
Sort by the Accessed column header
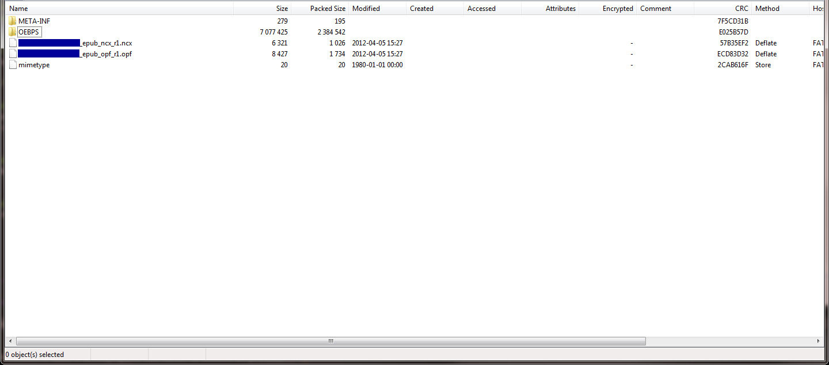coord(493,9)
